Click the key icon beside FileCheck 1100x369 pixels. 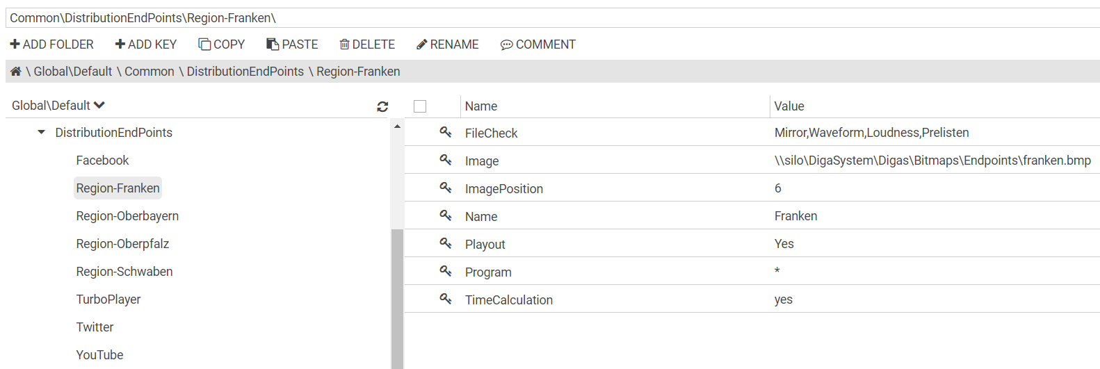pyautogui.click(x=446, y=132)
